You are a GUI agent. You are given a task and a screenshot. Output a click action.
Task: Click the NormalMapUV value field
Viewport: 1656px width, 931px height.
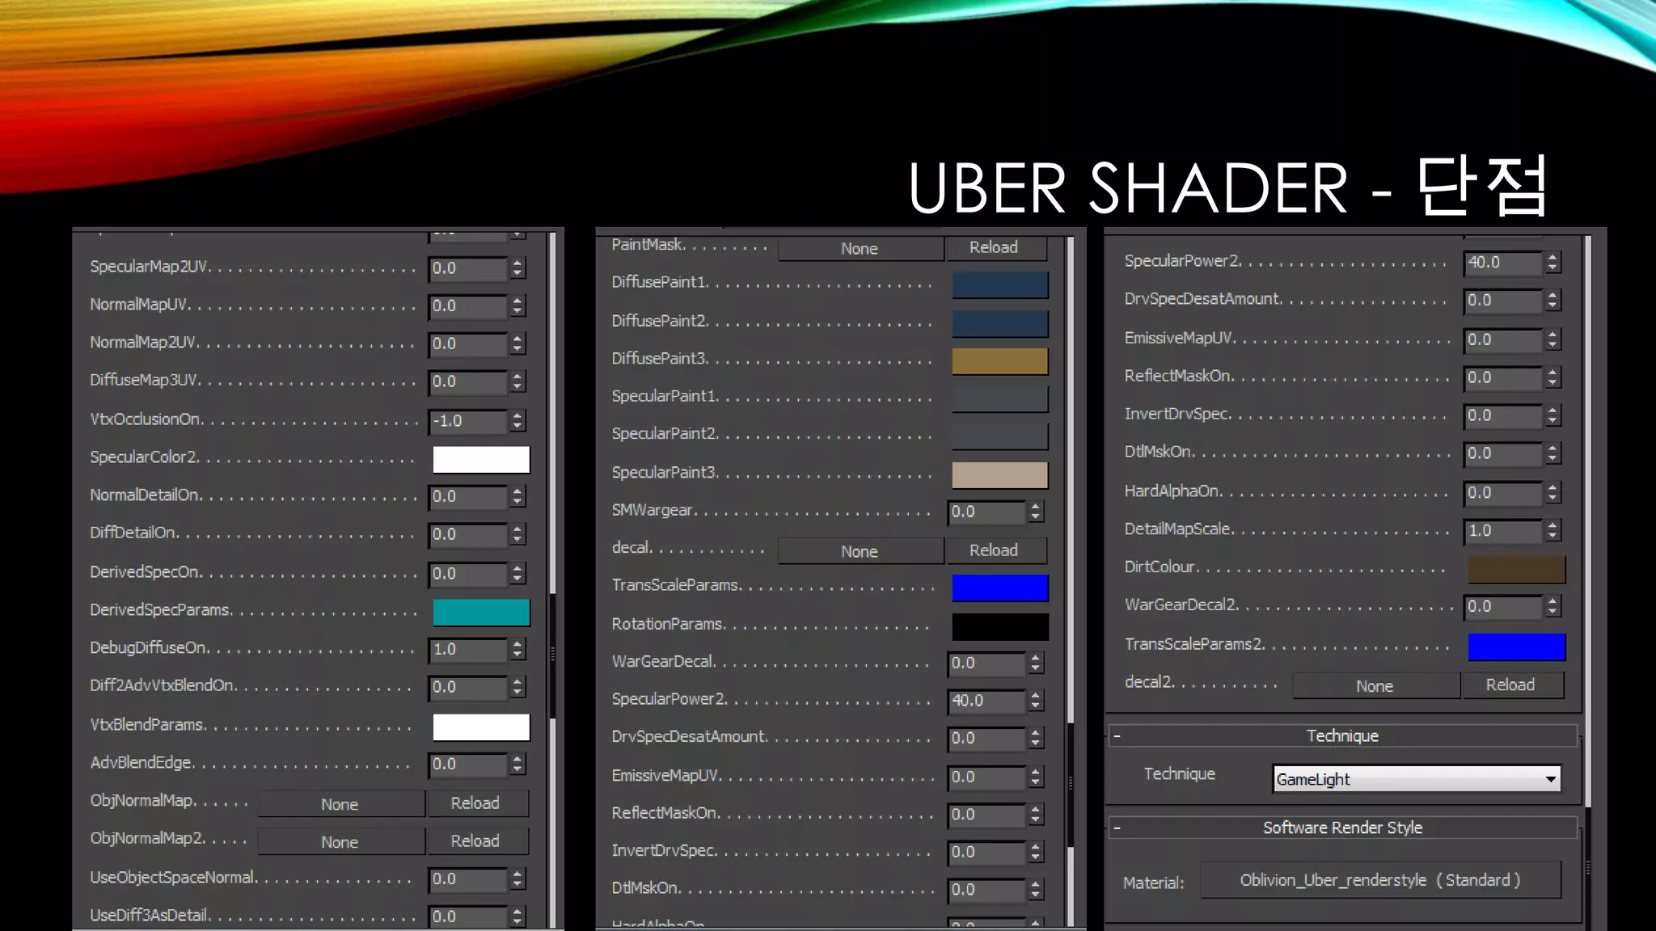[468, 306]
